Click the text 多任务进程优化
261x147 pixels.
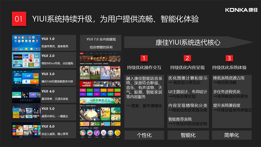tap(227, 92)
